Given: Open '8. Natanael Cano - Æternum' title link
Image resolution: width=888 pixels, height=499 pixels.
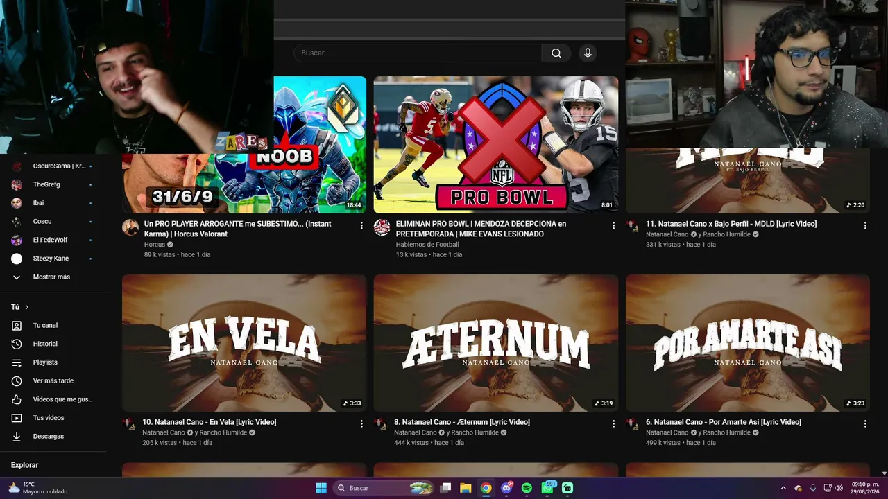Looking at the screenshot, I should (x=462, y=422).
